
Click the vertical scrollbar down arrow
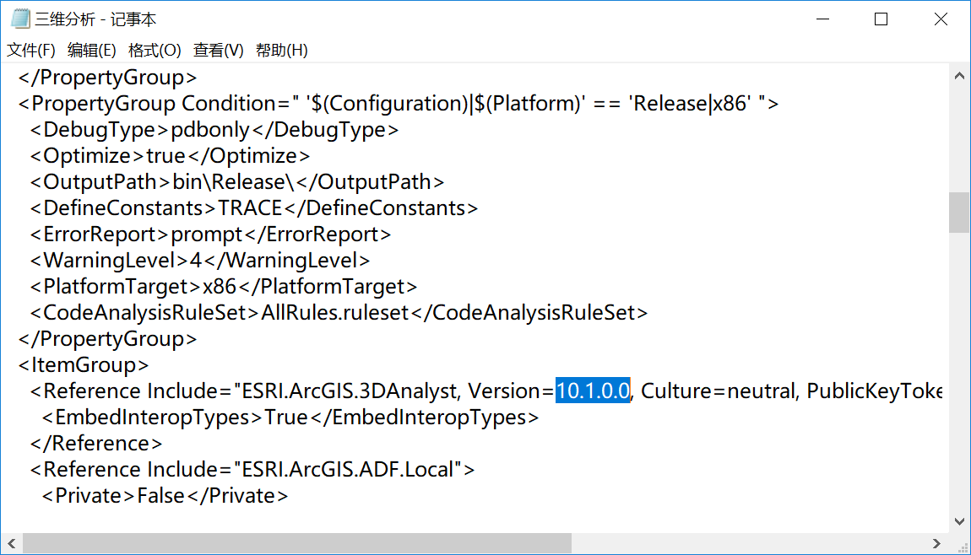[959, 522]
